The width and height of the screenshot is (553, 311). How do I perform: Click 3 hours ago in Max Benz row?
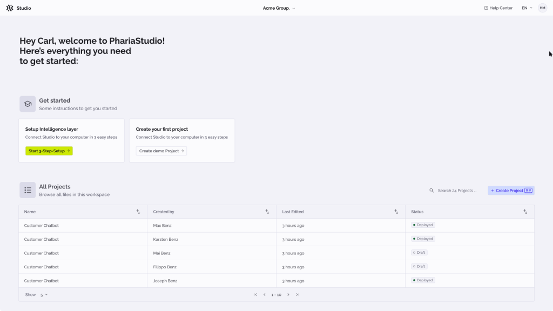point(293,225)
